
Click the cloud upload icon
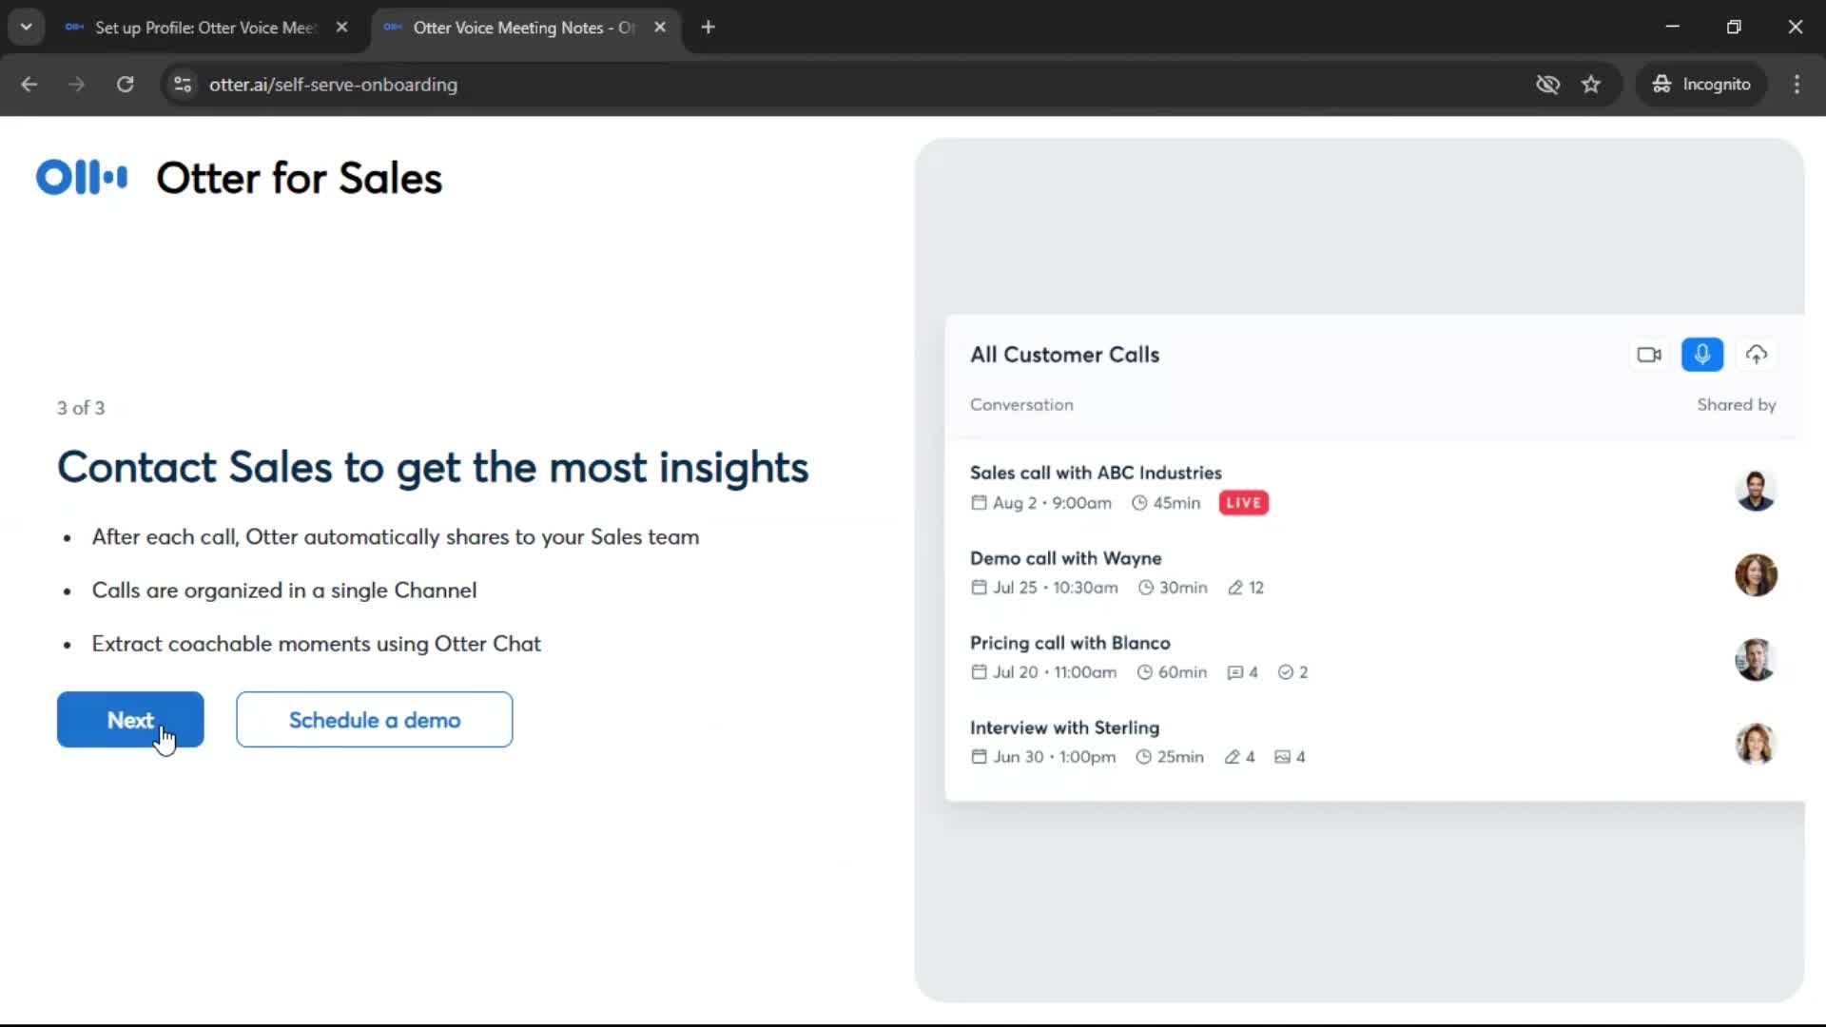[x=1757, y=355]
